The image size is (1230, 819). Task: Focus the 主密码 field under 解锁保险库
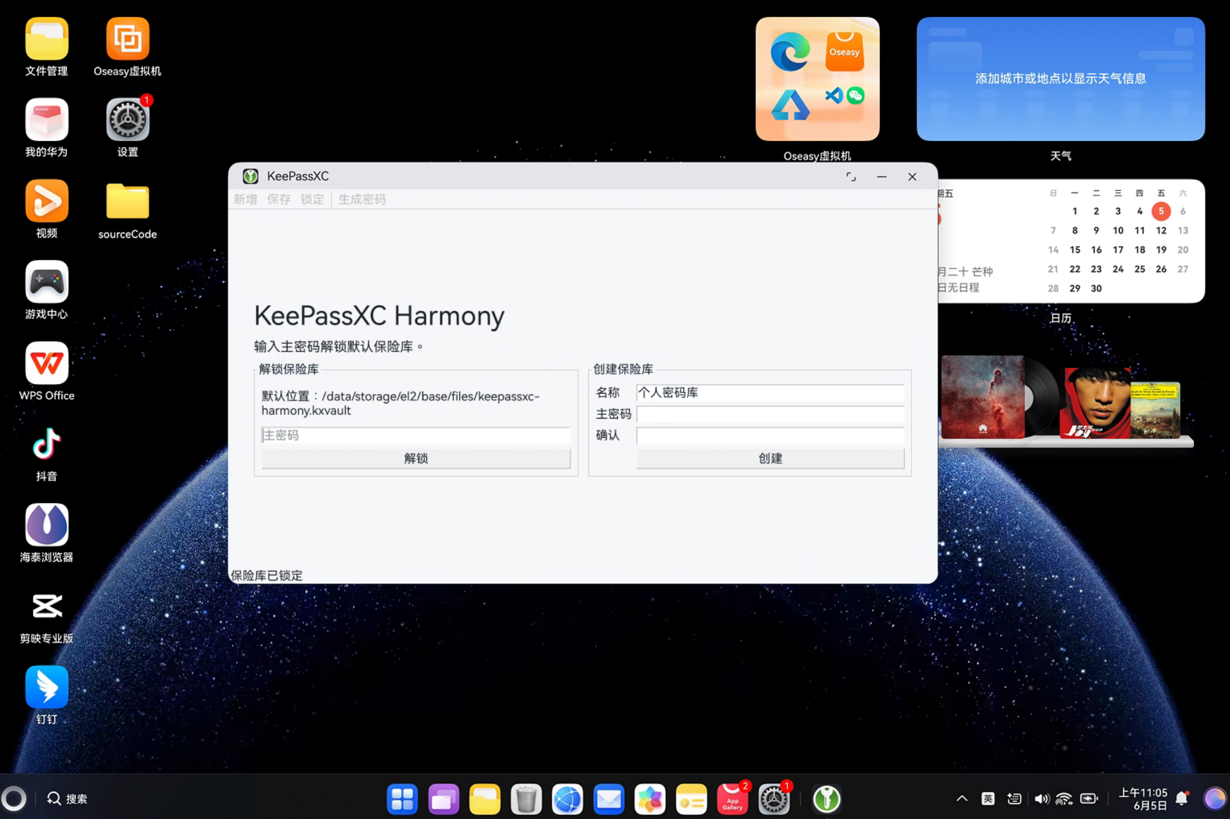416,435
